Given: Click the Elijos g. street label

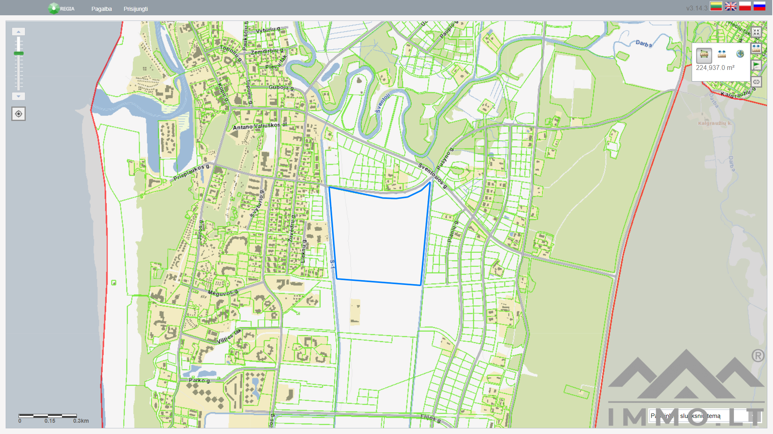Looking at the screenshot, I should (431, 419).
